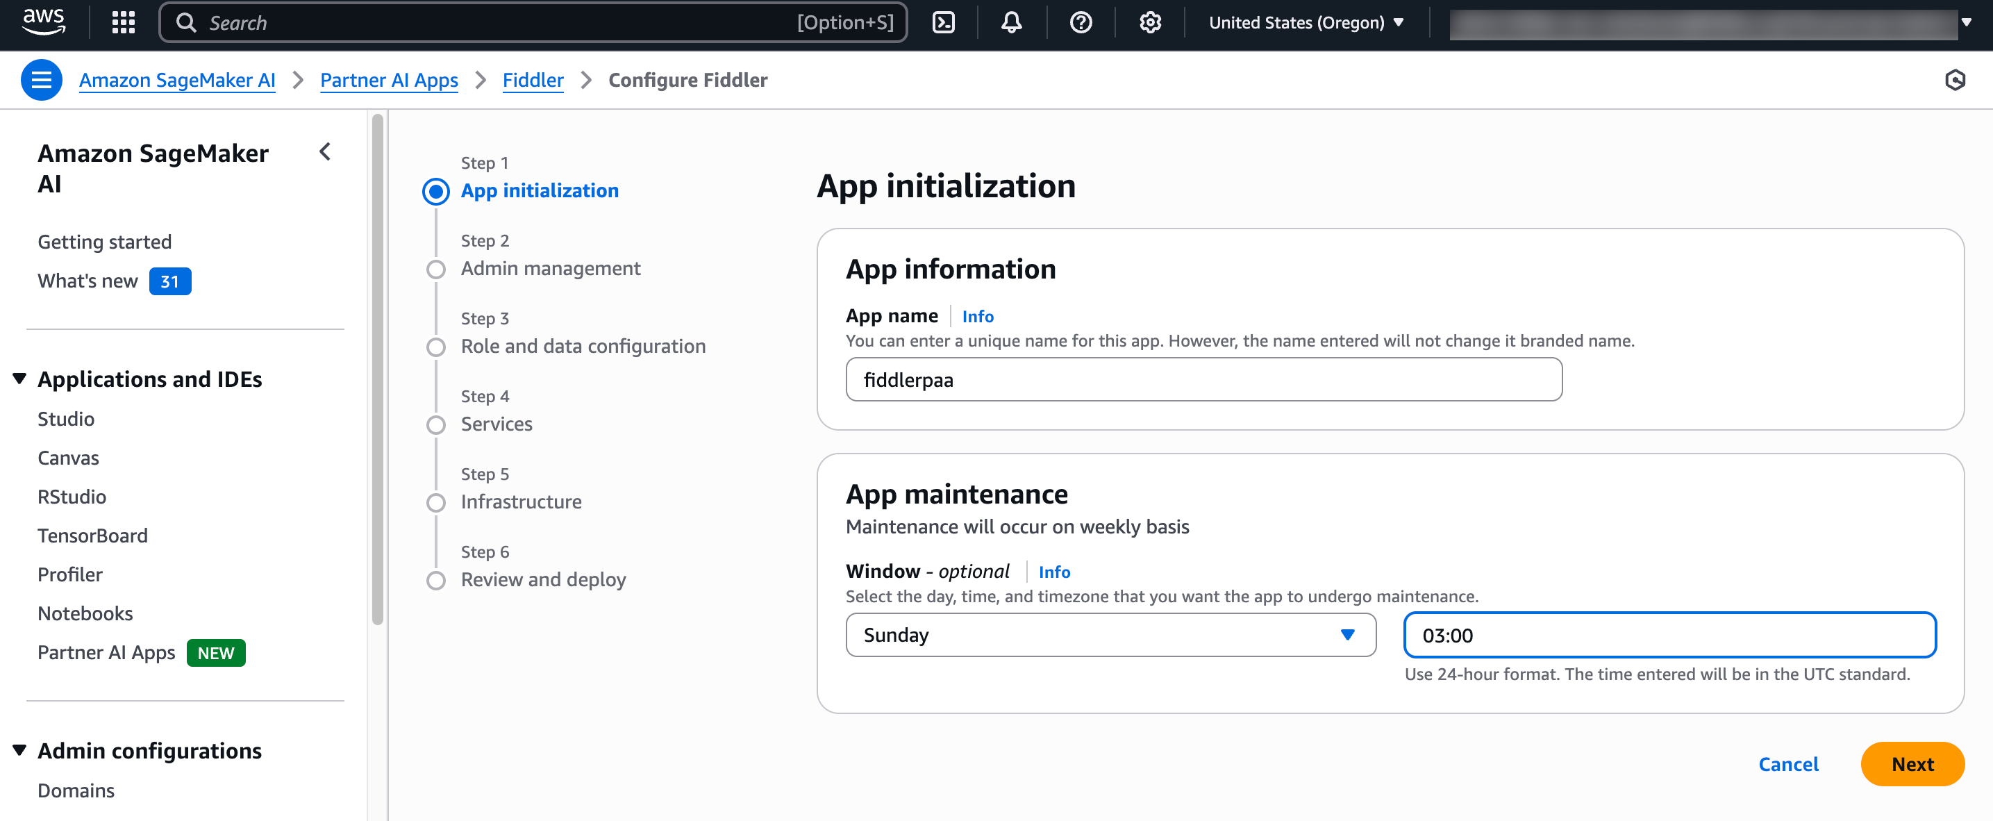Launch CloudShell from the top bar
Image resolution: width=1993 pixels, height=821 pixels.
pyautogui.click(x=943, y=22)
